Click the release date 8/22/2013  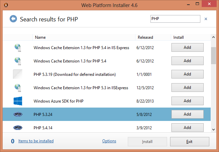[x=145, y=101]
